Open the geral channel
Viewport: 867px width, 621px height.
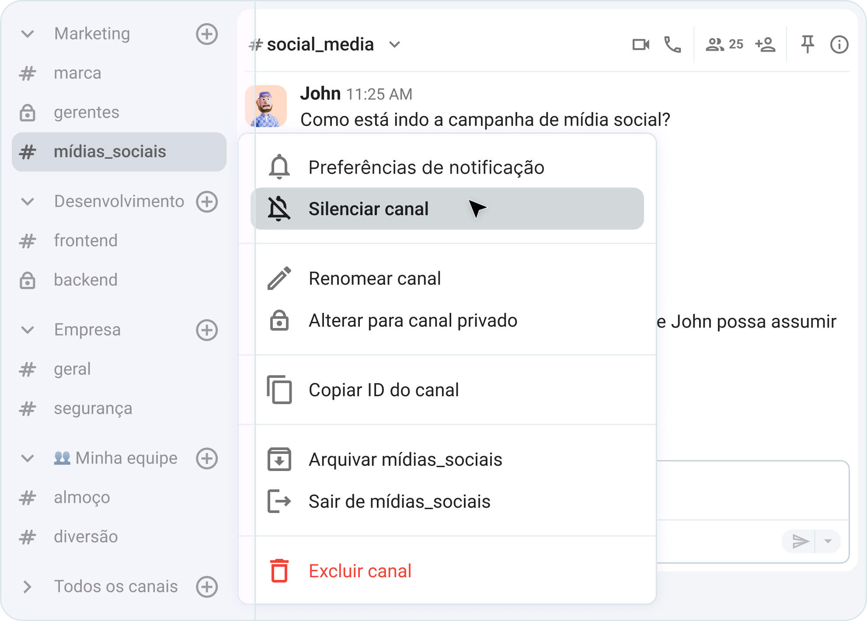point(119,369)
